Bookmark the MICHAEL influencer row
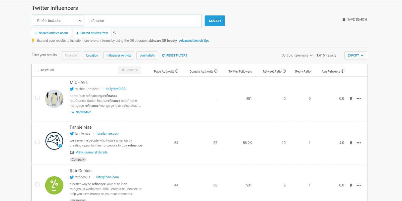The image size is (402, 201). pyautogui.click(x=351, y=98)
